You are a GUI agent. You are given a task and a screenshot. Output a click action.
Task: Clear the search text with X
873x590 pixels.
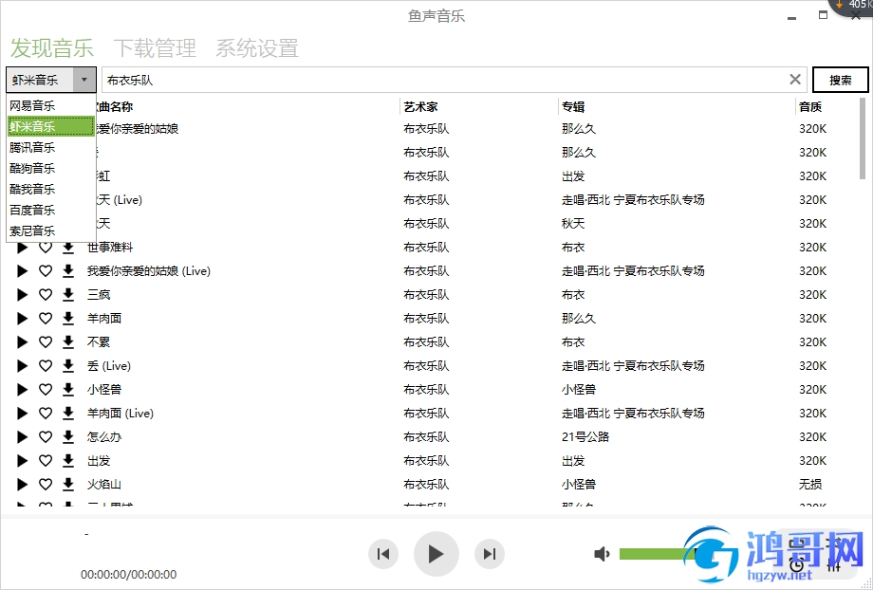click(795, 80)
